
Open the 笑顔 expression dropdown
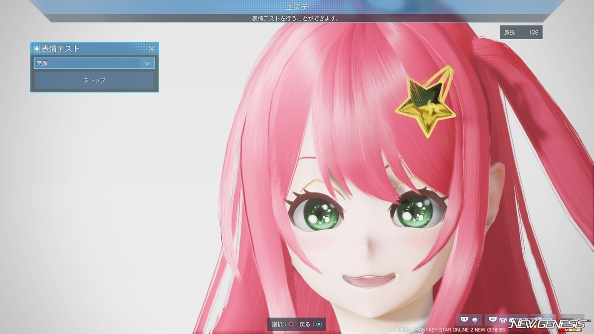[x=94, y=63]
